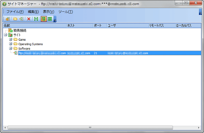The image size is (204, 133).
Task: Open toolbar options dropdown arrow
Action: [x=55, y=19]
